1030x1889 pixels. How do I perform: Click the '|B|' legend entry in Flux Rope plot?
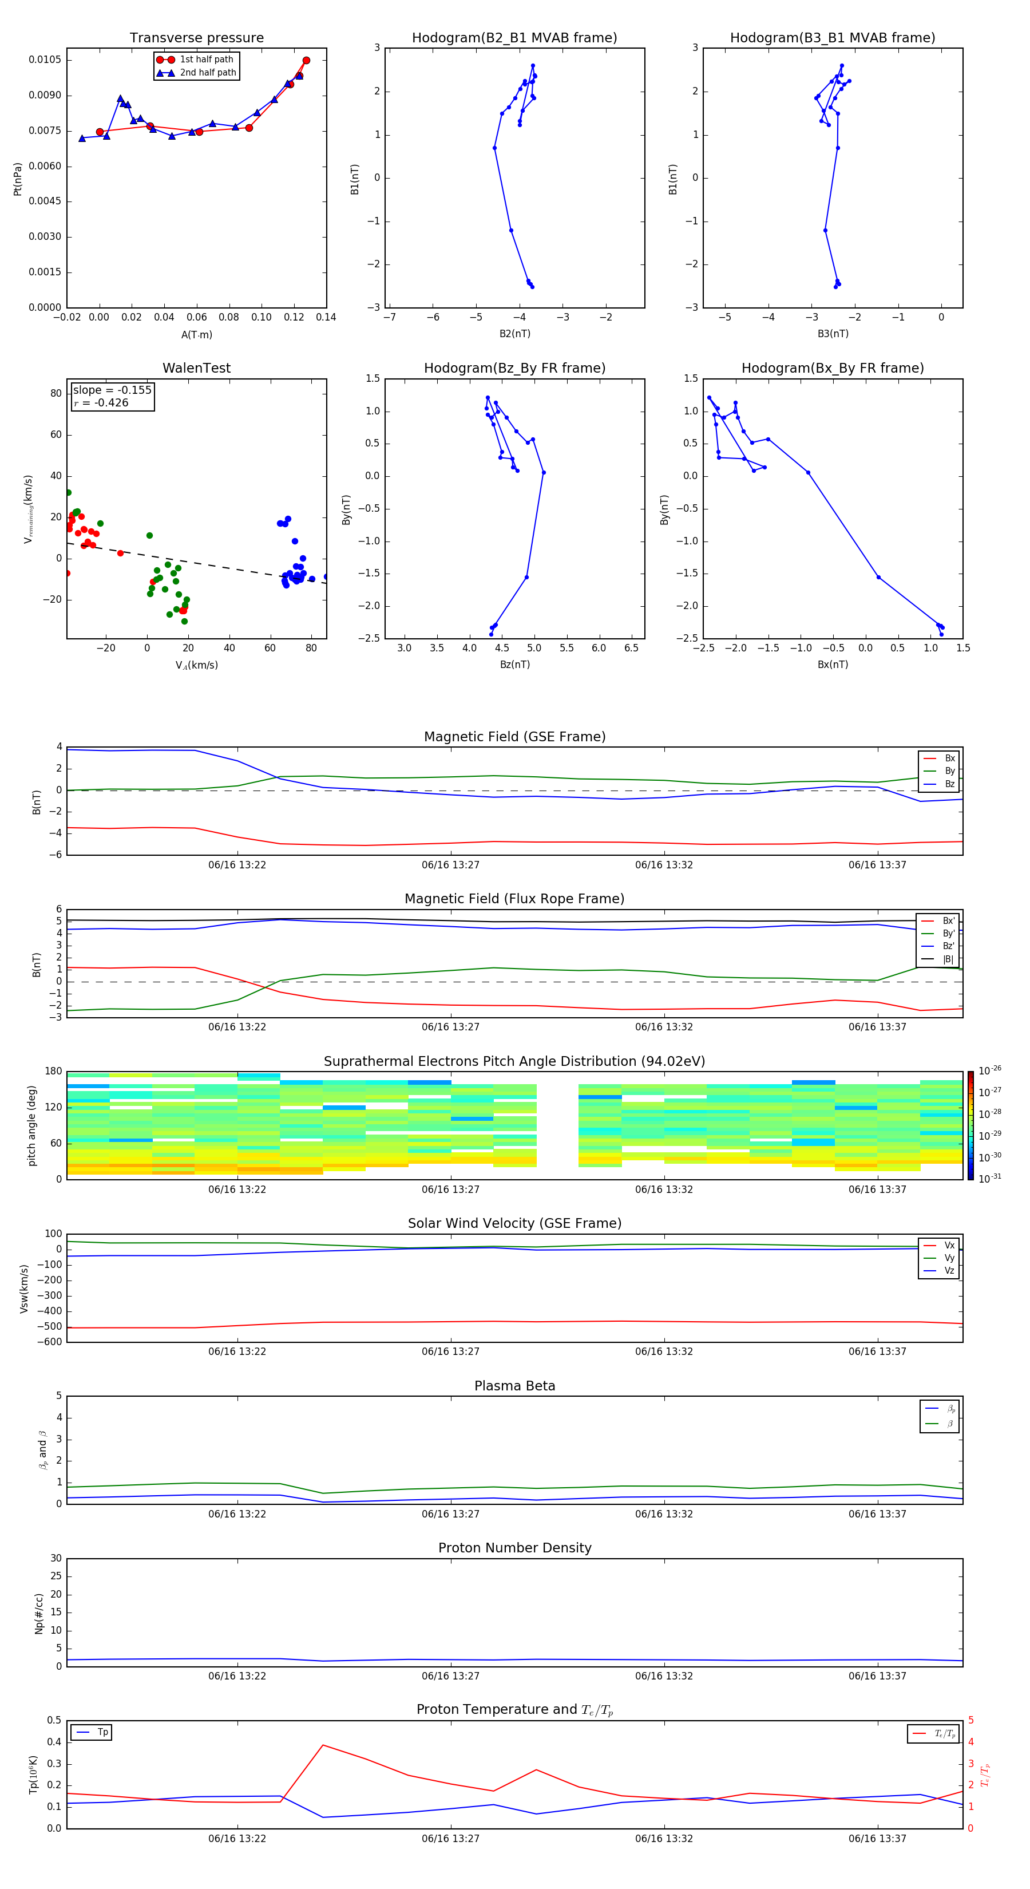pos(938,959)
